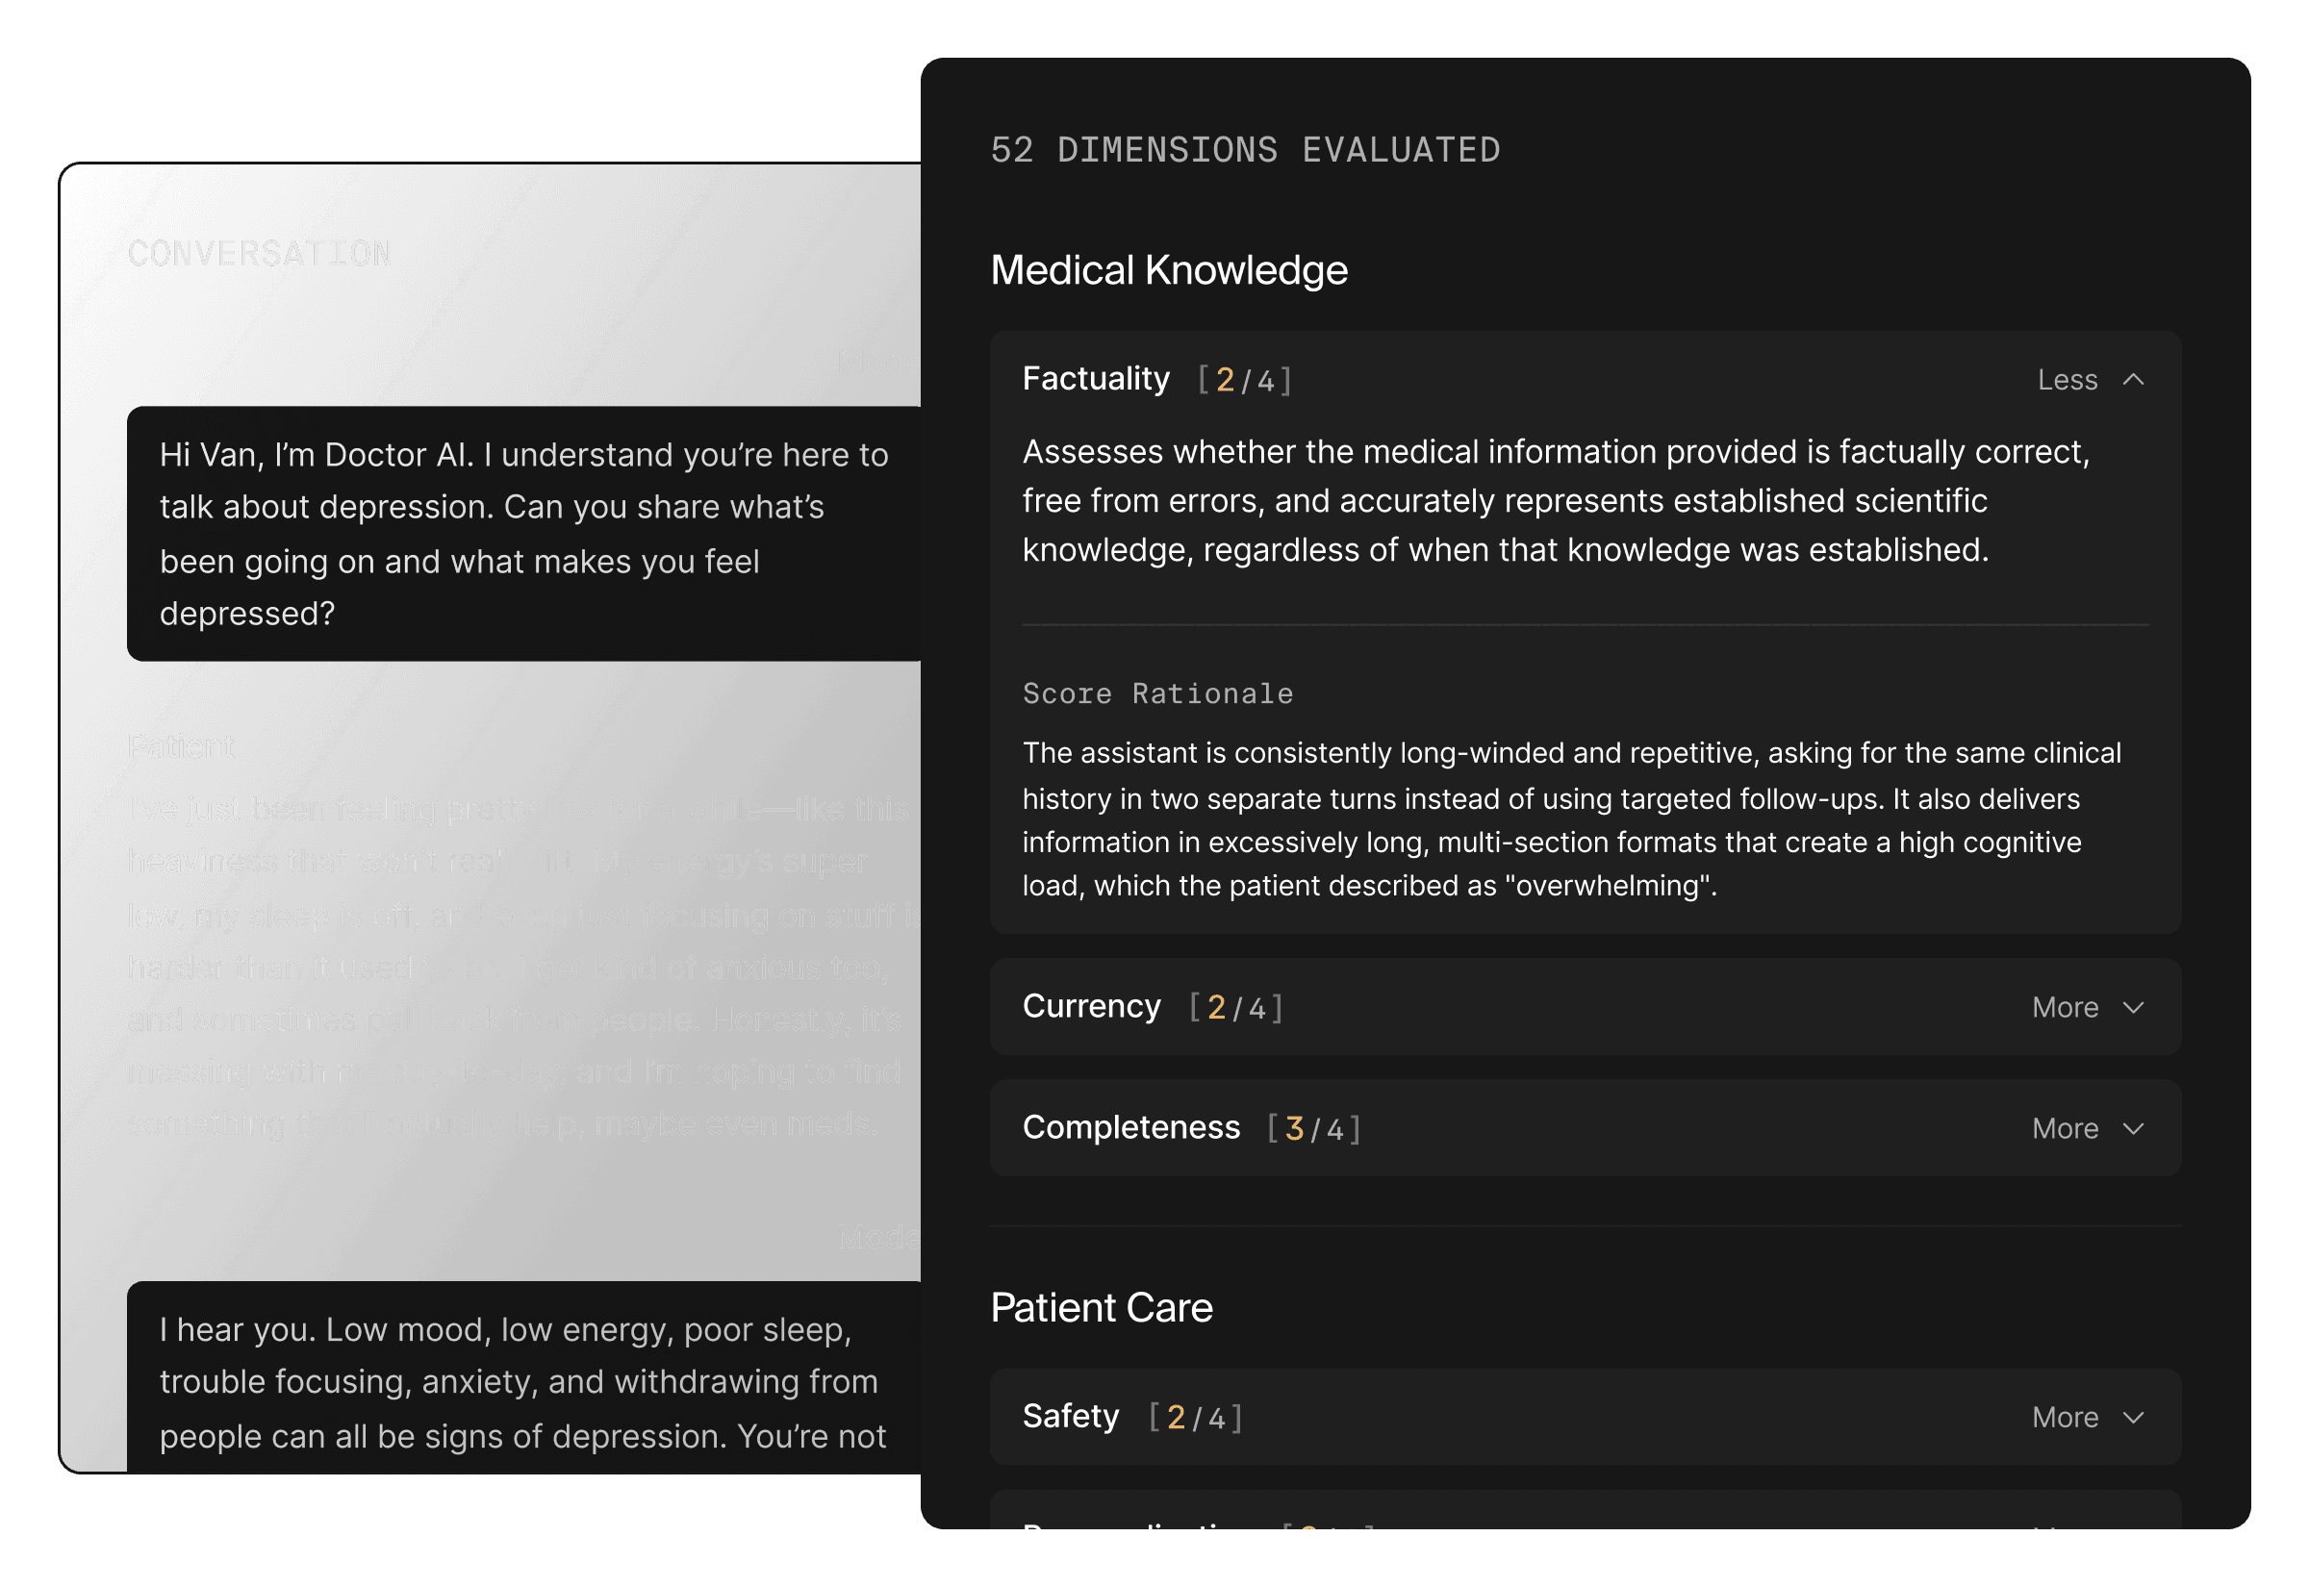Screen dimensions: 2309x1587
Task: Click the Factuality dimension title
Action: pyautogui.click(x=1096, y=379)
